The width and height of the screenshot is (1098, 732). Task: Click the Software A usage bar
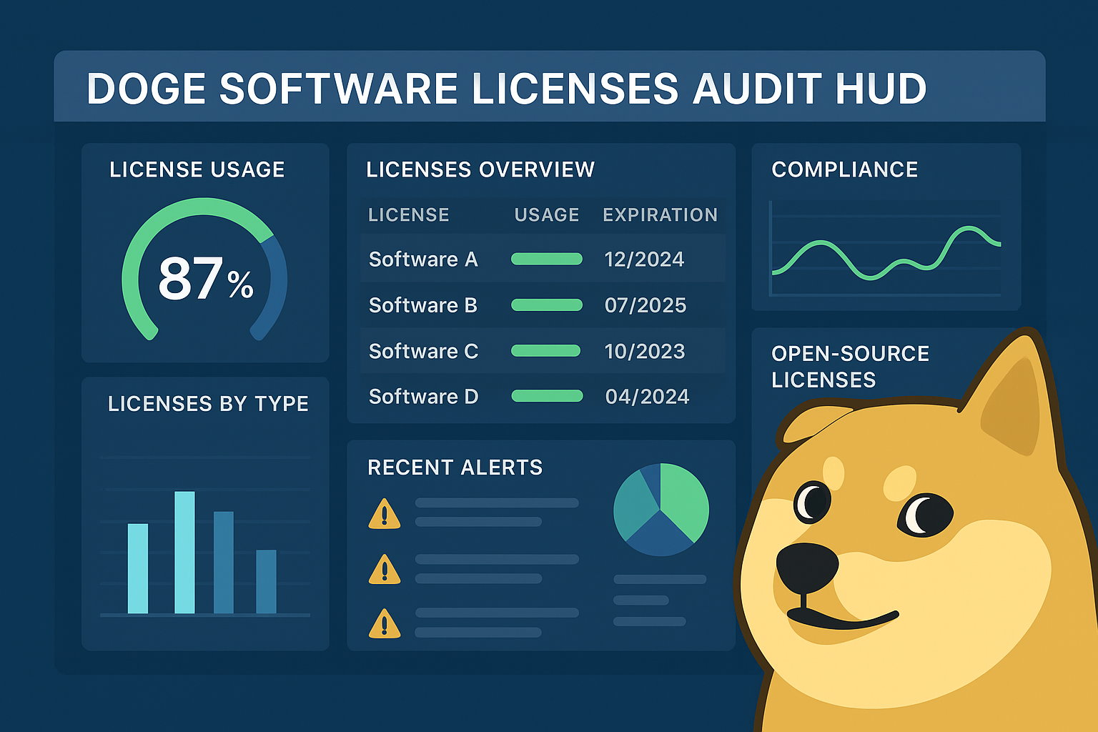click(547, 259)
